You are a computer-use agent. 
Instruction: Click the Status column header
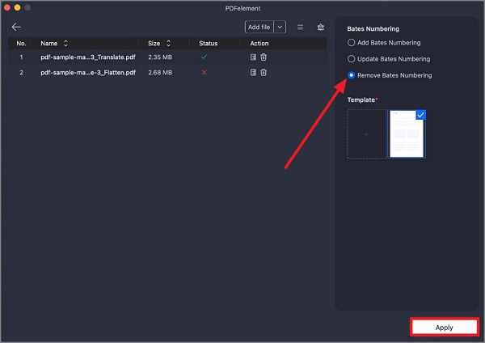click(x=209, y=44)
